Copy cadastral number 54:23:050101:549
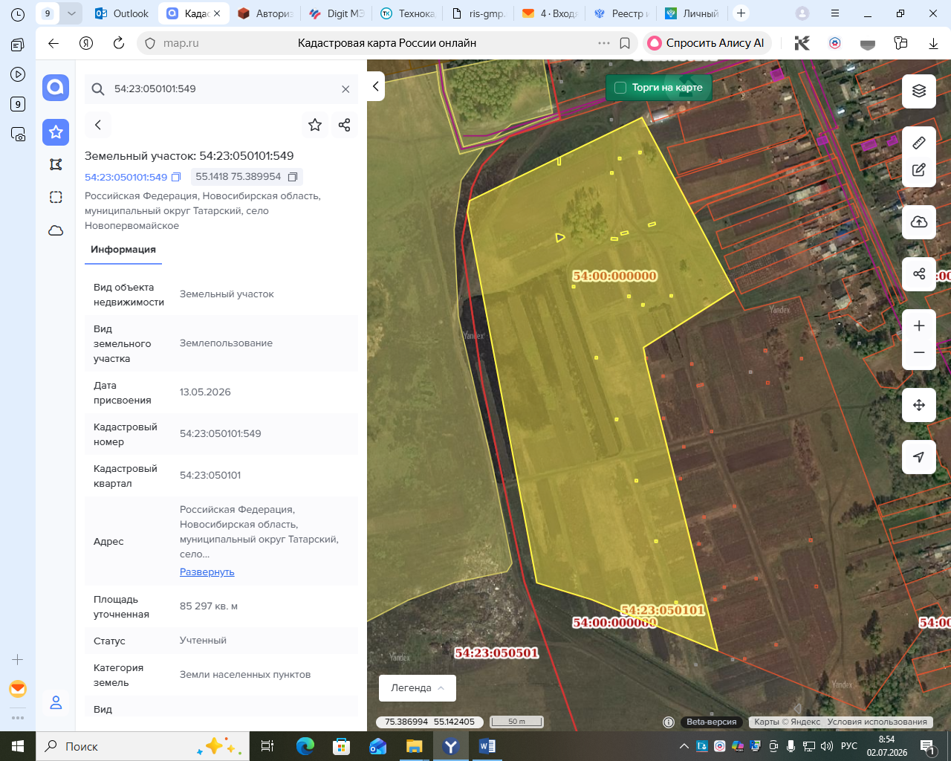The width and height of the screenshot is (951, 761). coord(176,178)
